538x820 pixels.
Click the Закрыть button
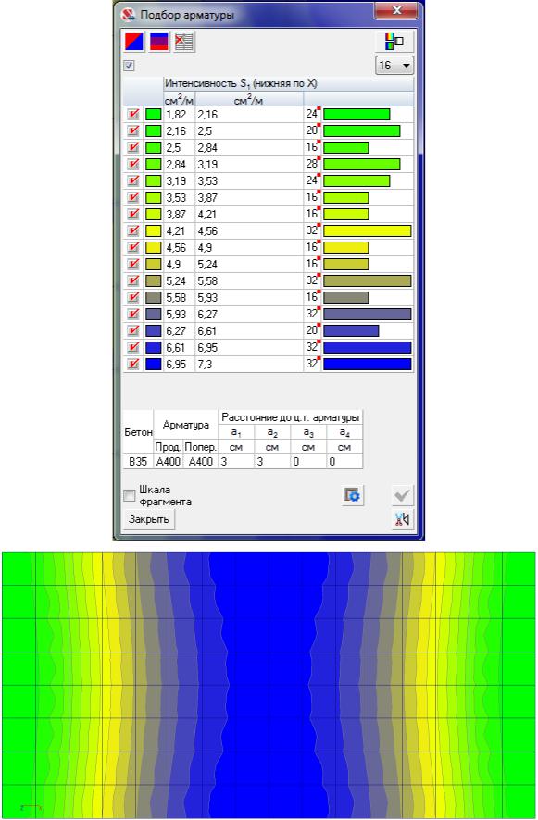click(x=149, y=519)
